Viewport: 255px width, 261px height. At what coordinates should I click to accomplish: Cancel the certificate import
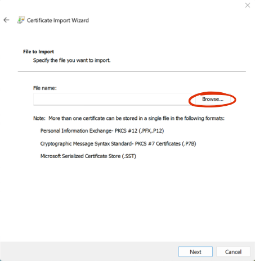point(233,251)
